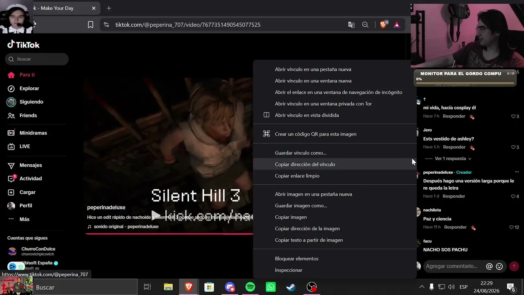
Task: Open site settings icon beside URL
Action: click(106, 25)
